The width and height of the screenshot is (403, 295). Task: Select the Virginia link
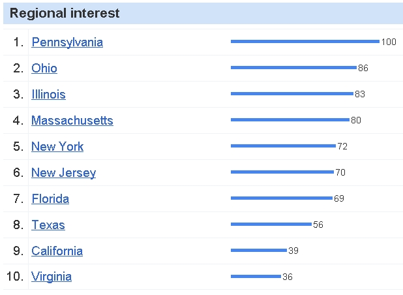(52, 277)
